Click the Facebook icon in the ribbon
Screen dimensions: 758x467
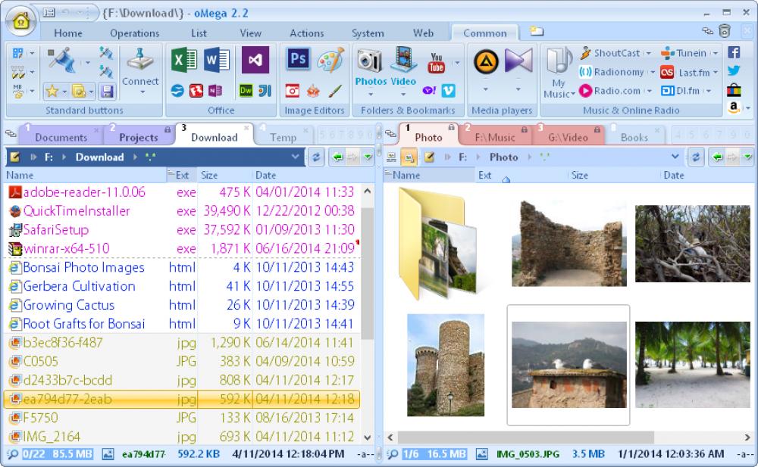coord(734,52)
